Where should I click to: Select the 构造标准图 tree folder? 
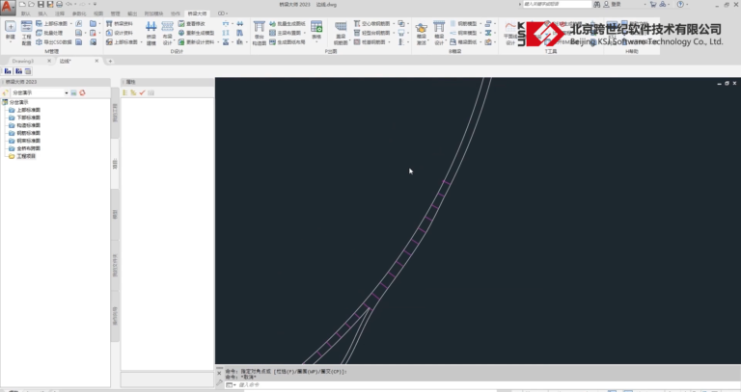(25, 125)
